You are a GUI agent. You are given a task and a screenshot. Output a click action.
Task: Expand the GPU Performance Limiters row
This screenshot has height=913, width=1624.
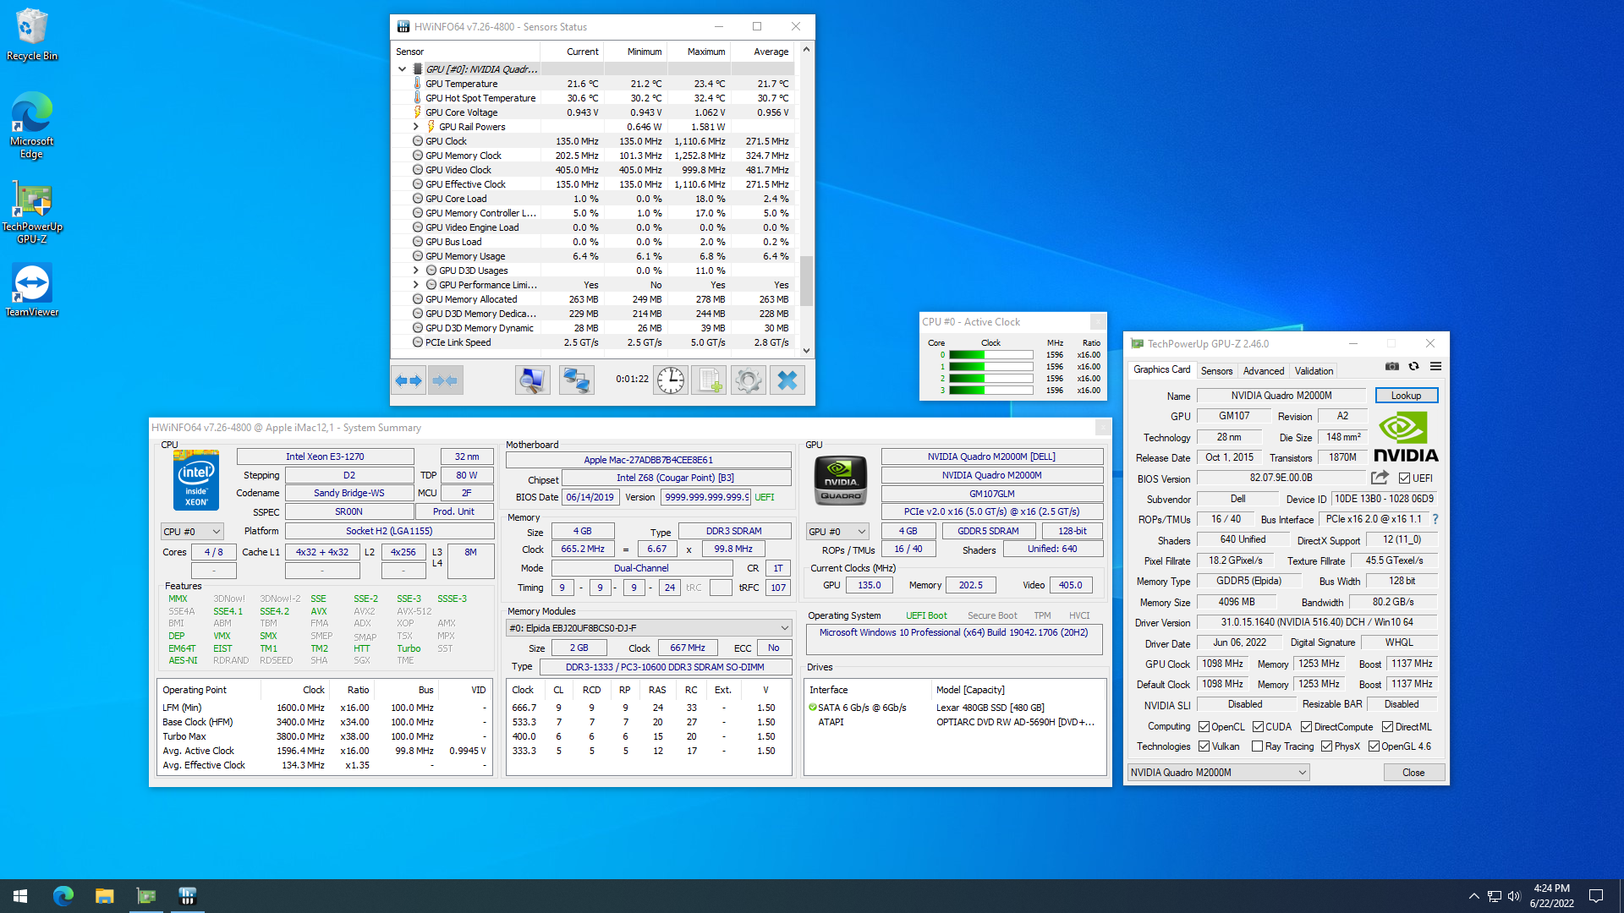[415, 285]
